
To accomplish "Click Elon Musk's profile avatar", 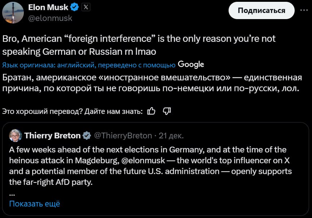I will pos(13,12).
